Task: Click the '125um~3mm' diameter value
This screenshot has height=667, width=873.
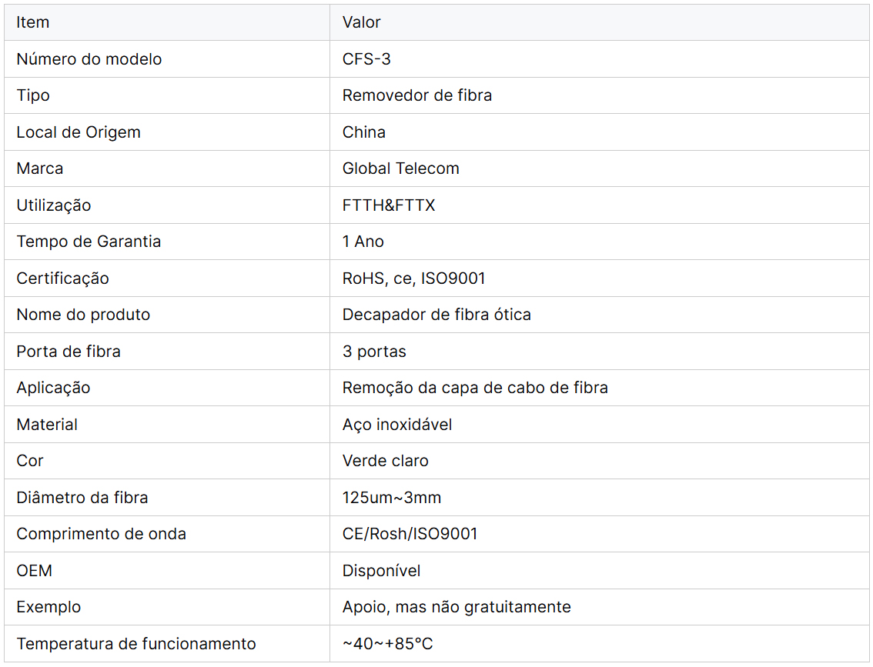Action: click(x=392, y=498)
